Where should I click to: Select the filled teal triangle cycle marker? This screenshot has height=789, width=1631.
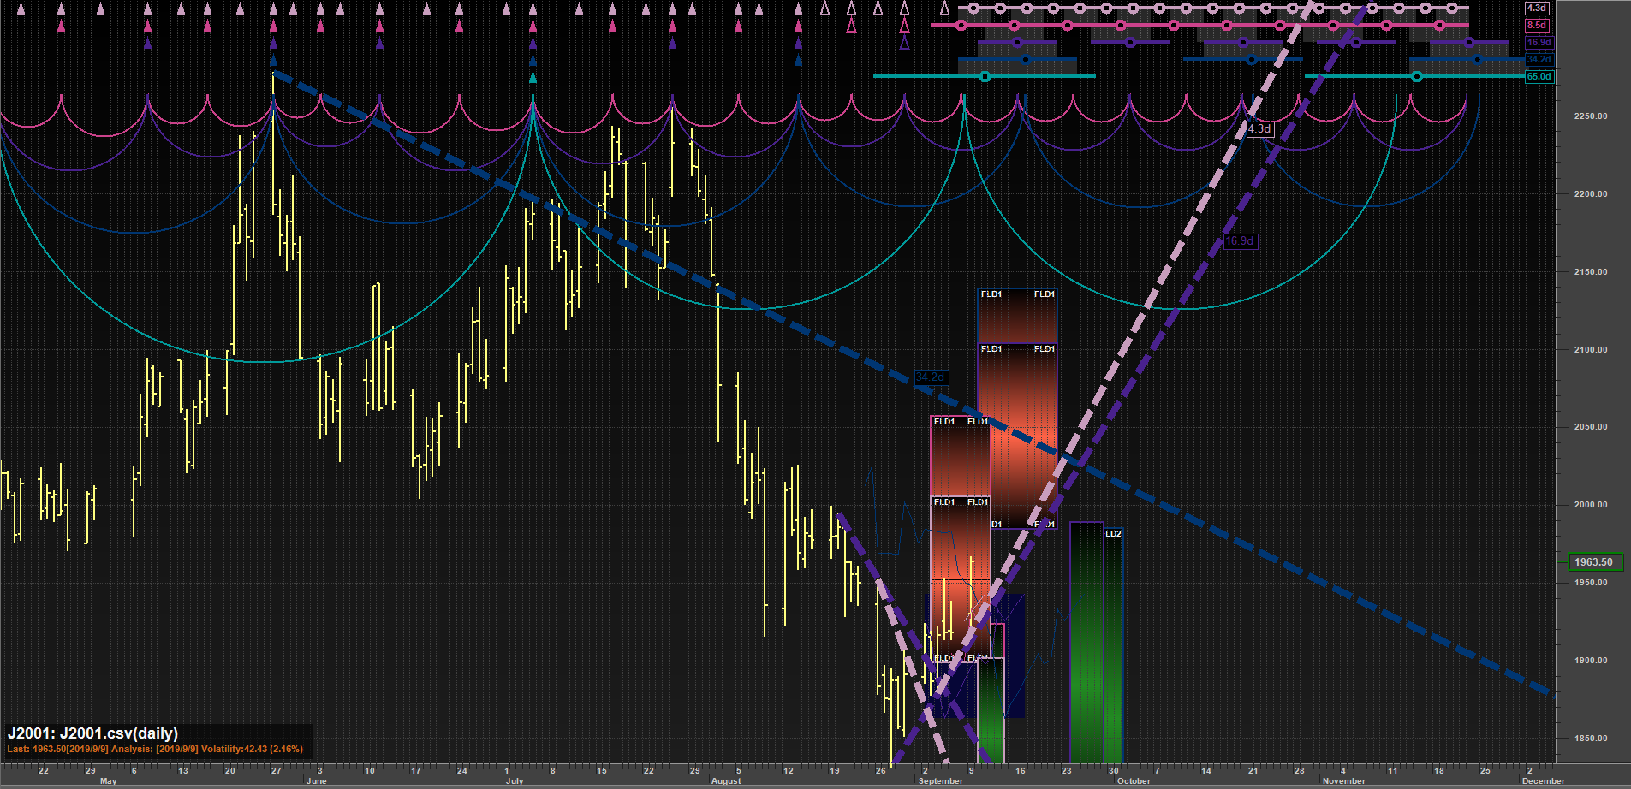533,78
